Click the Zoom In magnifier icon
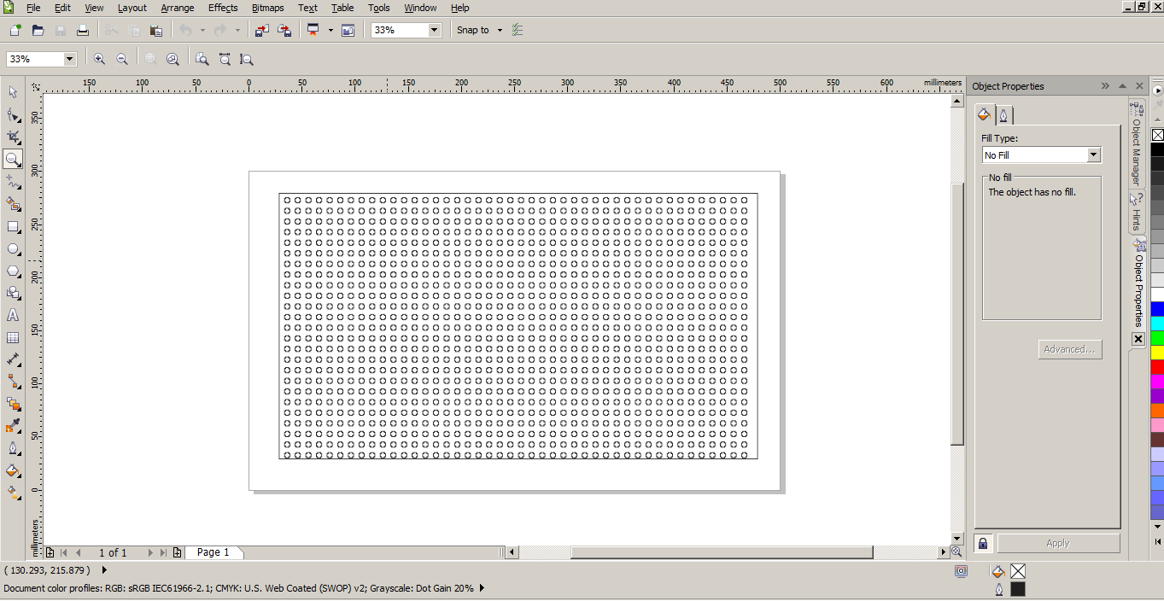The height and width of the screenshot is (601, 1164). tap(99, 59)
